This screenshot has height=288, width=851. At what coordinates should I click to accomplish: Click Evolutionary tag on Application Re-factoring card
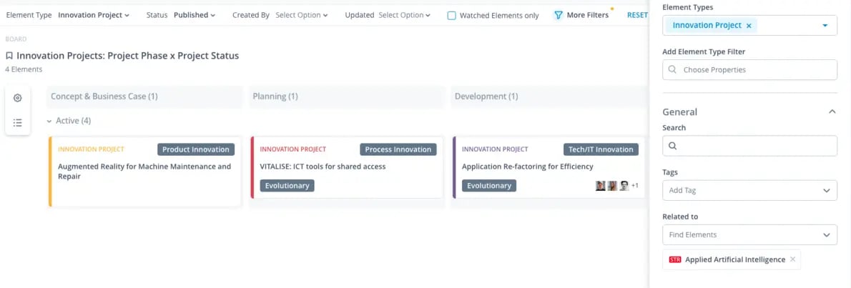(489, 186)
